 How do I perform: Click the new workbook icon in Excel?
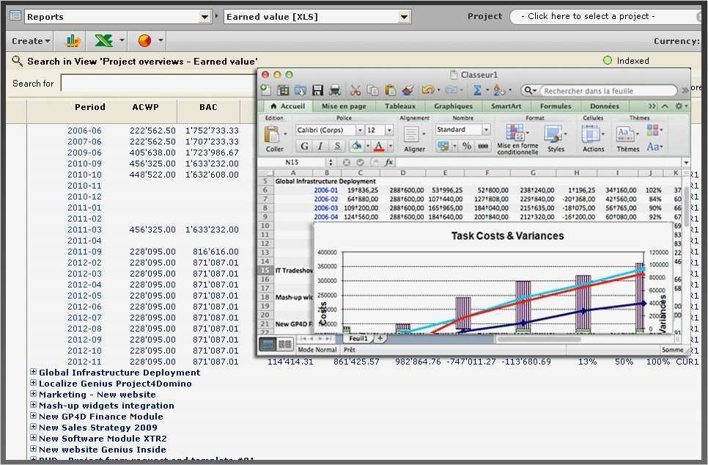tap(266, 90)
